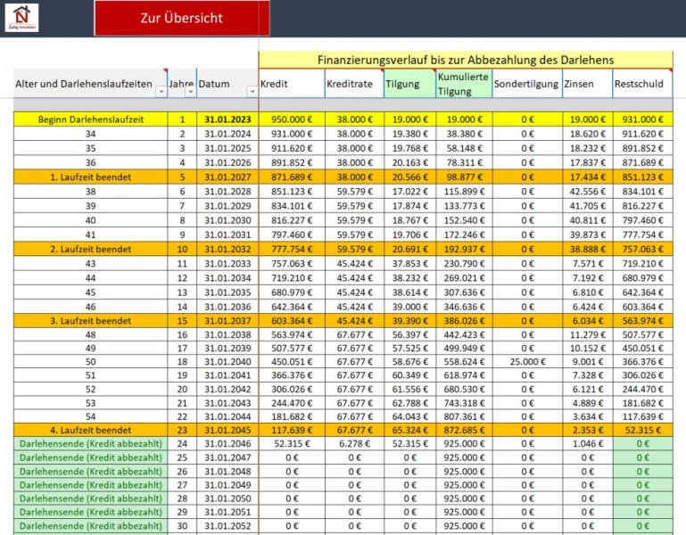Click Darlehensende cell in year 30 row
Screen dimensions: 686x535
(x=91, y=526)
